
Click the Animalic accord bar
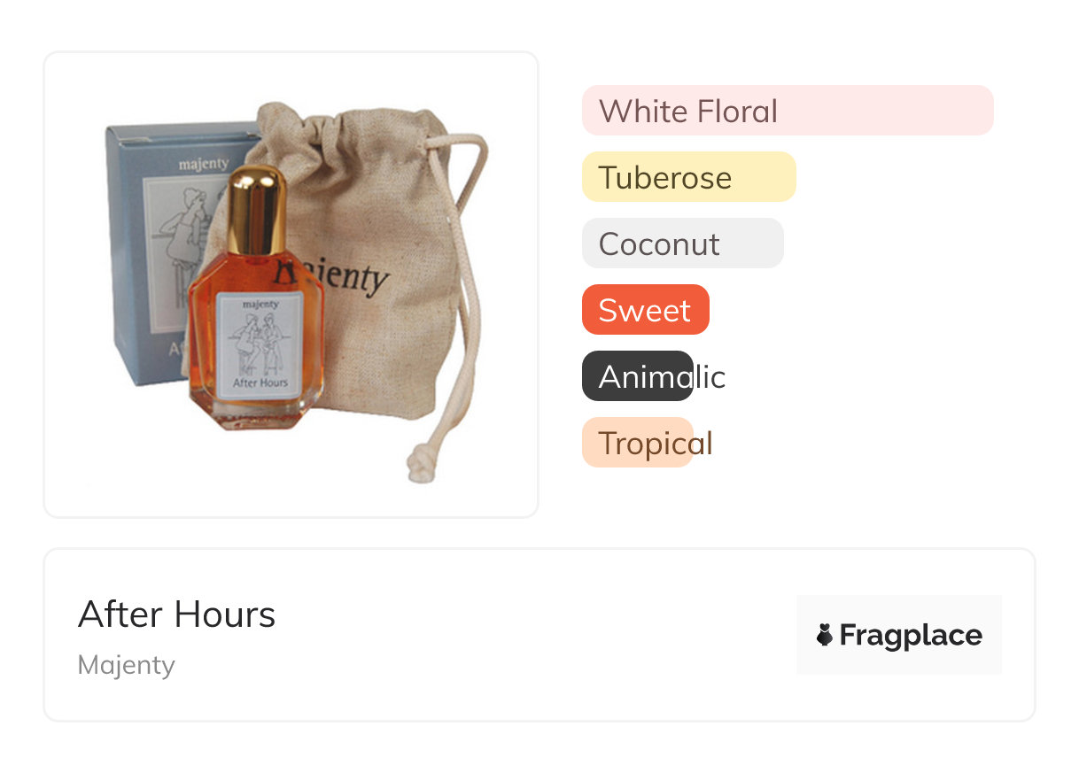coord(638,376)
